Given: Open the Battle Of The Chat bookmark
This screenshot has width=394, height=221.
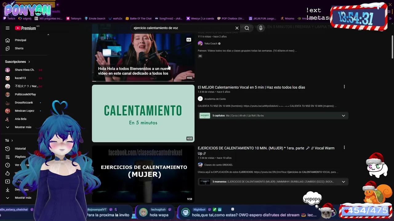Looking at the screenshot, I should click(139, 18).
